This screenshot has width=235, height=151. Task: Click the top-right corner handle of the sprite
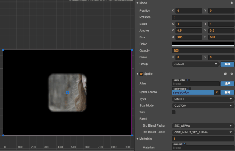tap(132, 50)
